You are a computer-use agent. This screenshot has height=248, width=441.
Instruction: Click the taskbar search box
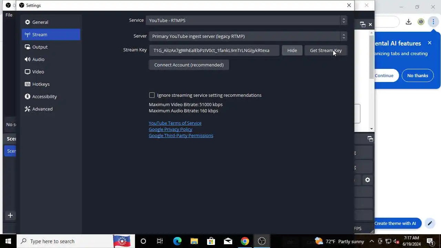[x=76, y=241]
